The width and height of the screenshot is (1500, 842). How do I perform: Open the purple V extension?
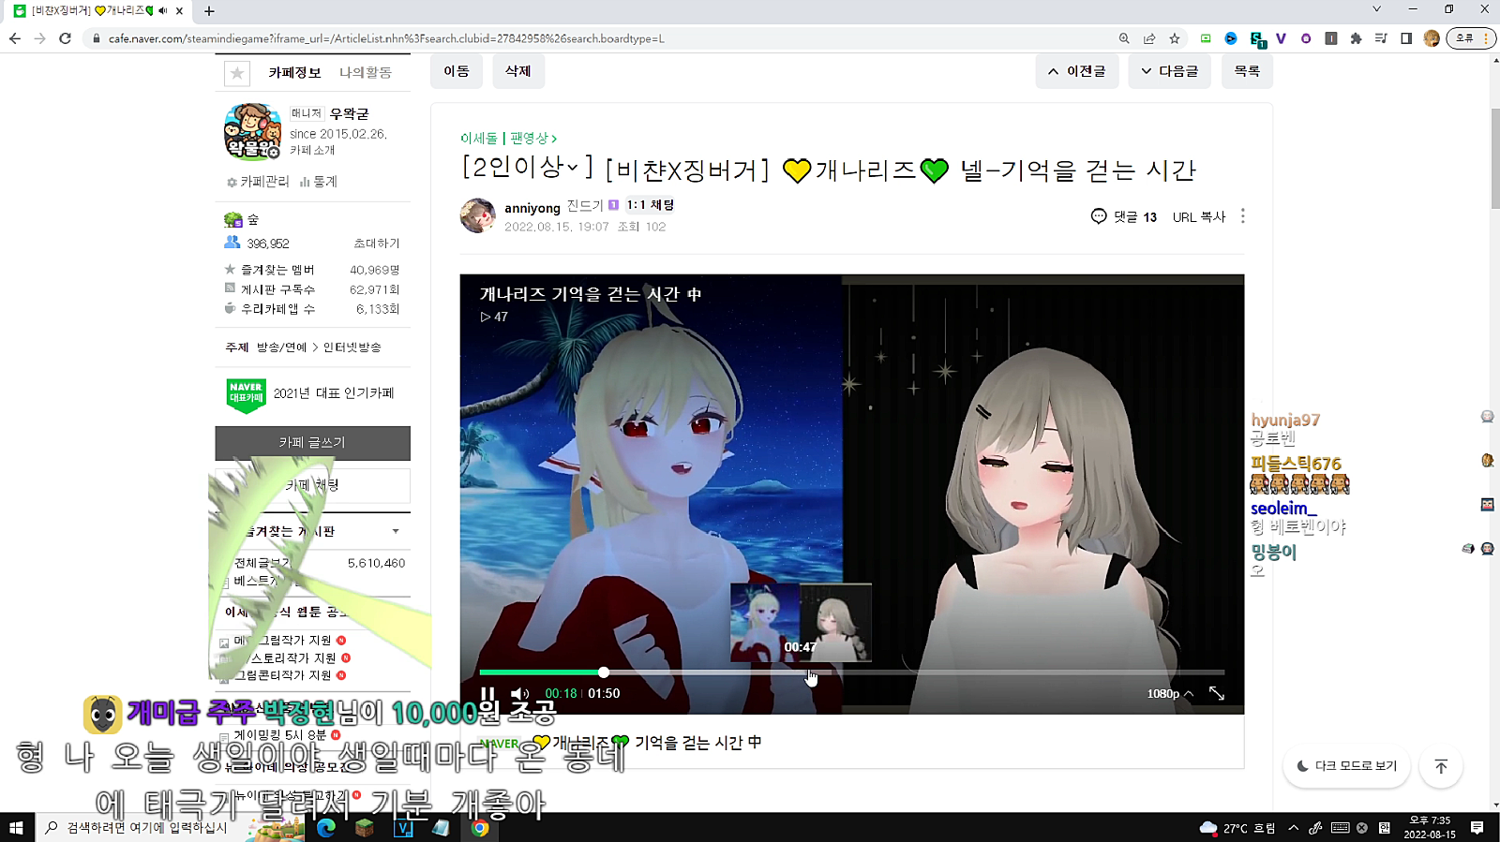[x=1281, y=38]
